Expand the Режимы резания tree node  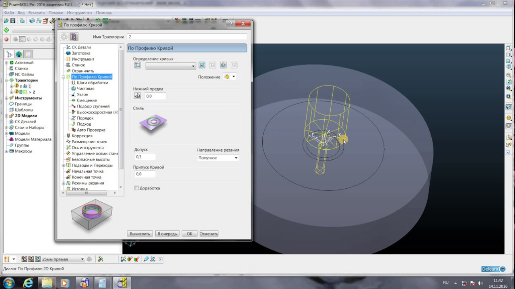(64, 183)
